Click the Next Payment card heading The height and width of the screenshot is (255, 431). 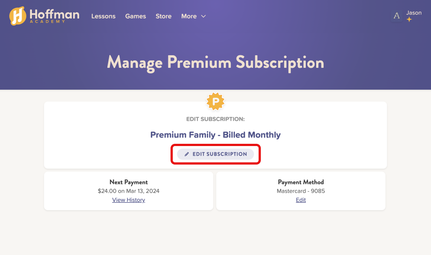coord(129,182)
